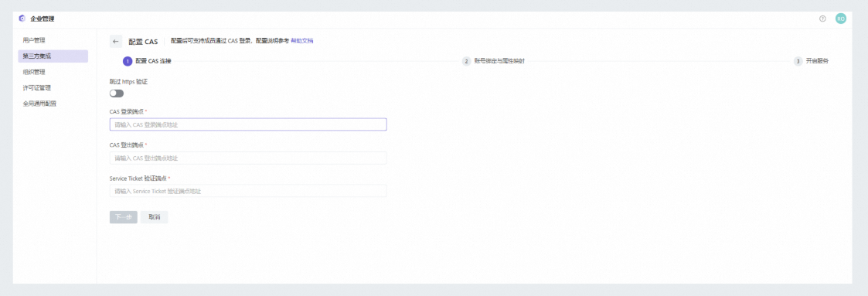Focus the CAS 登出端点 input field

(248, 158)
